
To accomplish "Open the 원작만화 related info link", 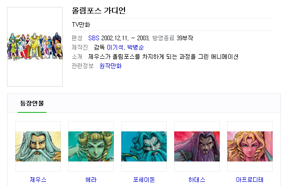I will pos(111,66).
